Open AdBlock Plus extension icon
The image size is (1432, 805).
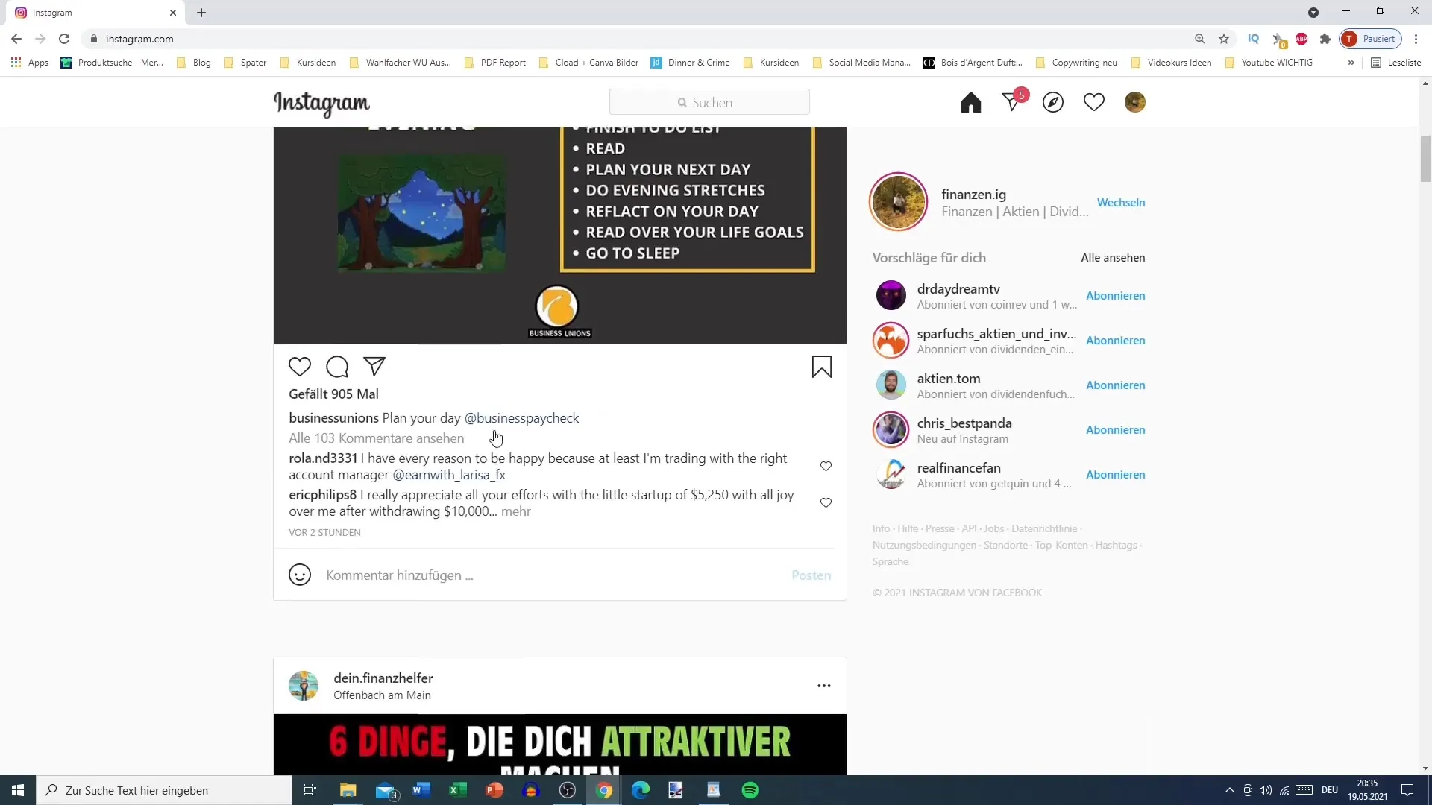click(1301, 39)
